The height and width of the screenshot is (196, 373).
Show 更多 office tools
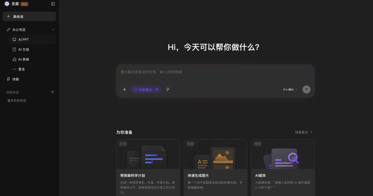(32, 69)
